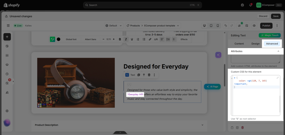Image resolution: width=285 pixels, height=135 pixels.
Task: Click the purple orb assistant icon
Action: click(x=7, y=123)
